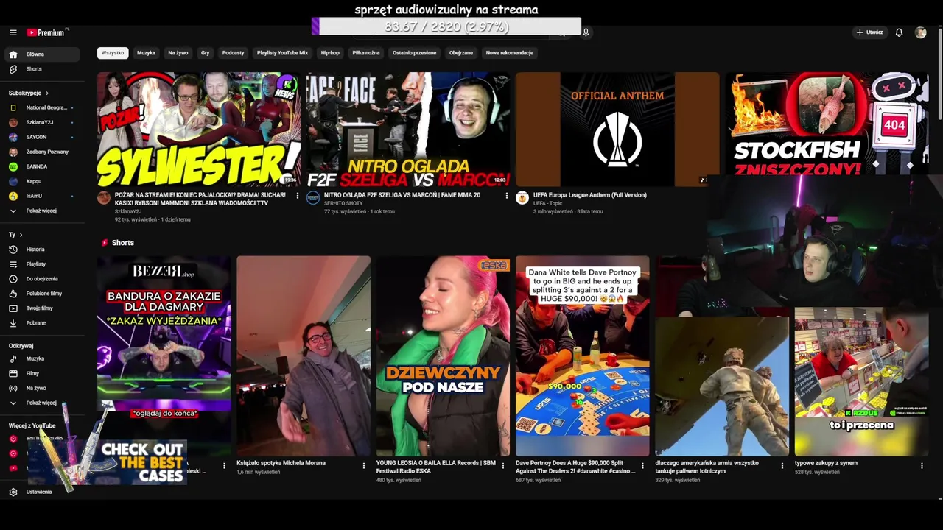Open POŻAR NA STREAMIE video title
Image resolution: width=943 pixels, height=530 pixels.
click(x=200, y=199)
